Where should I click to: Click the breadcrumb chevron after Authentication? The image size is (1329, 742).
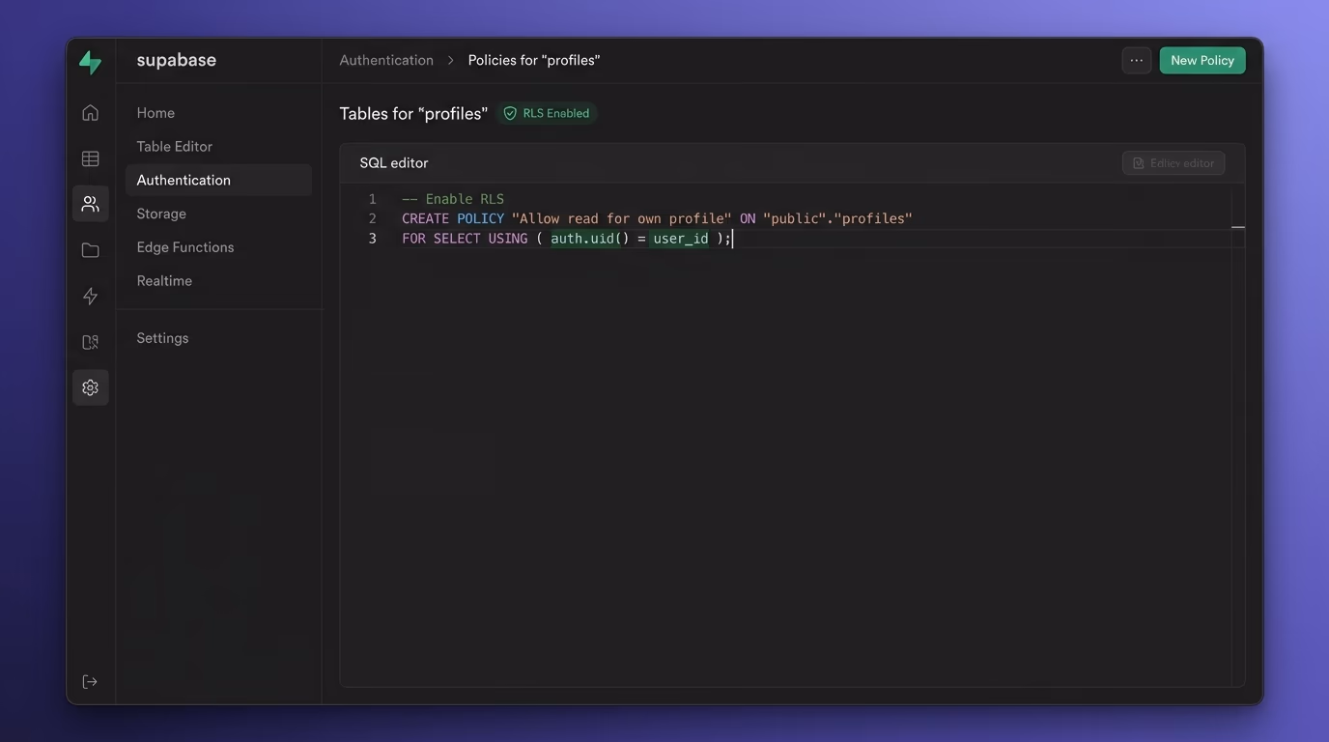(x=450, y=60)
